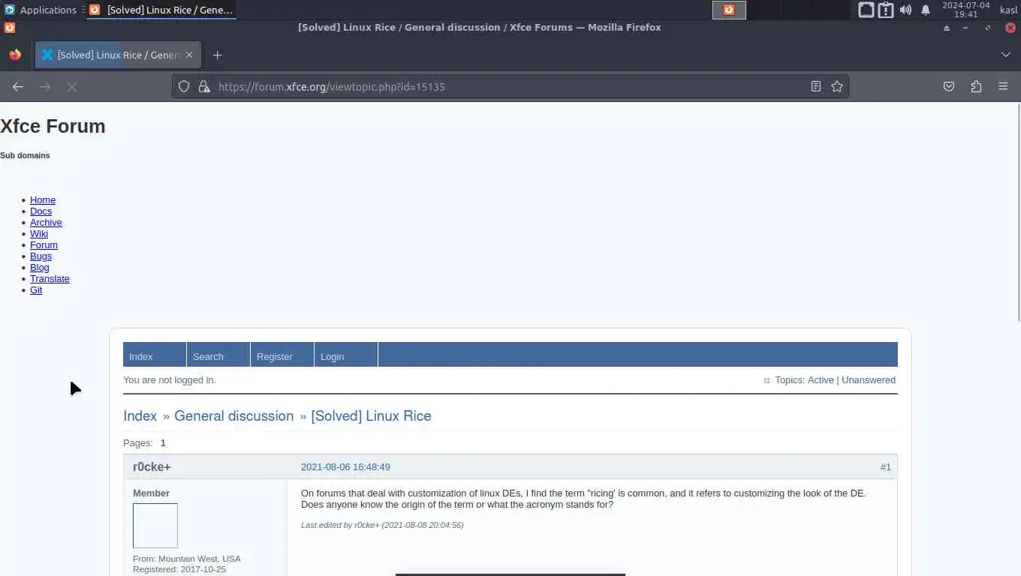
Task: Open the Docs link
Action: click(x=41, y=211)
